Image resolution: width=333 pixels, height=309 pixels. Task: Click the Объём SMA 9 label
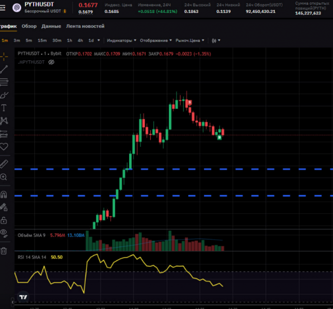(x=31, y=235)
